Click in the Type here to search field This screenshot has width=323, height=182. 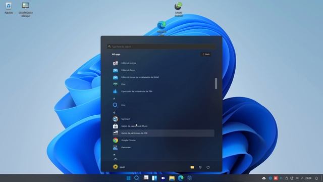point(161,47)
